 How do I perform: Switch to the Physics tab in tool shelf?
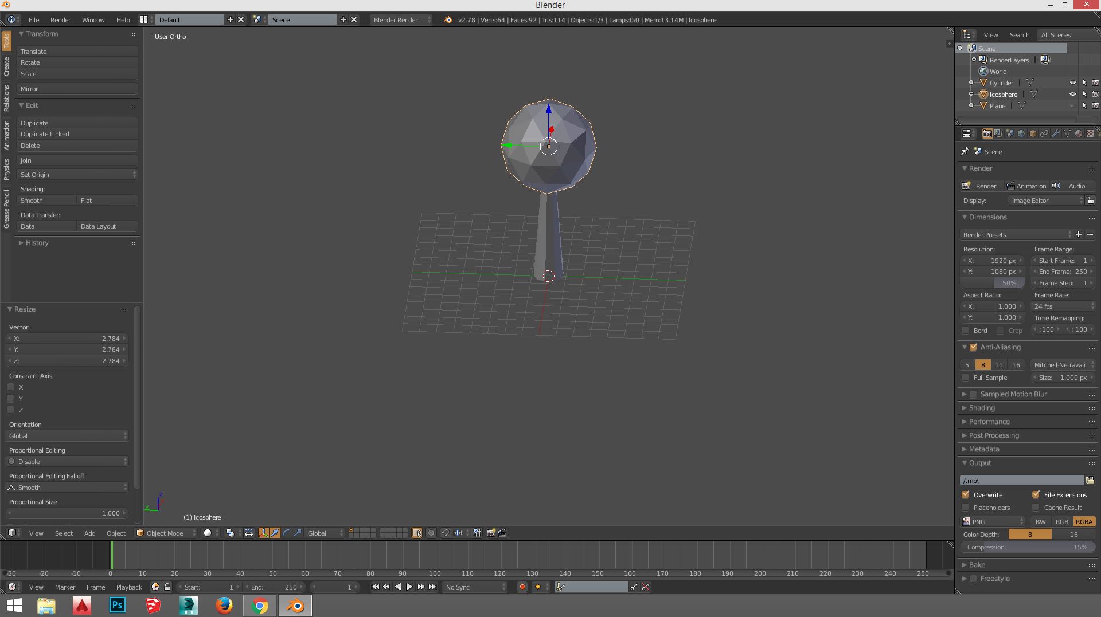point(6,169)
